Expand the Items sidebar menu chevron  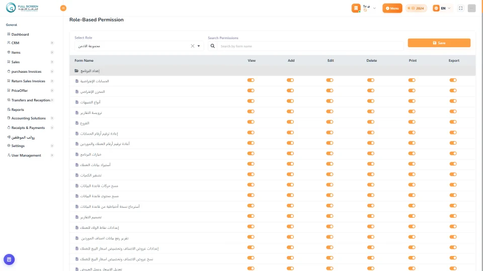point(52,52)
